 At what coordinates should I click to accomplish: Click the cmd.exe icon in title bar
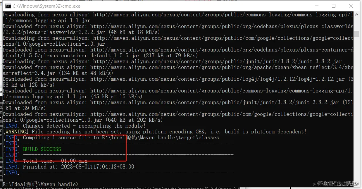(x=8, y=6)
